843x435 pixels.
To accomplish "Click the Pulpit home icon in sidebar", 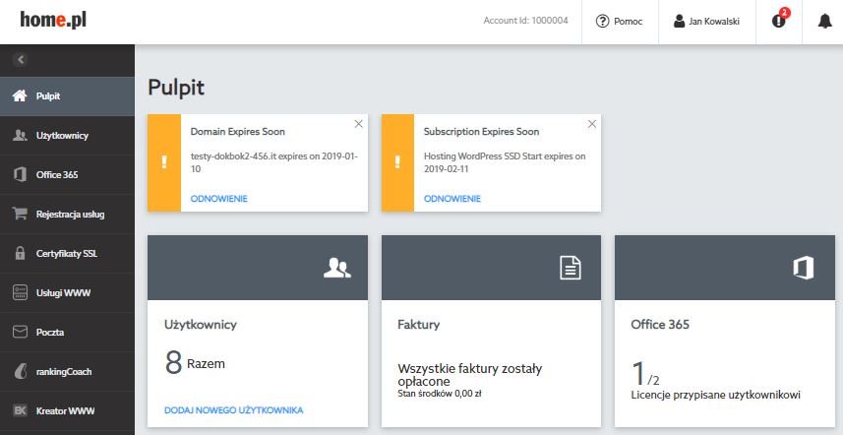I will tap(20, 96).
